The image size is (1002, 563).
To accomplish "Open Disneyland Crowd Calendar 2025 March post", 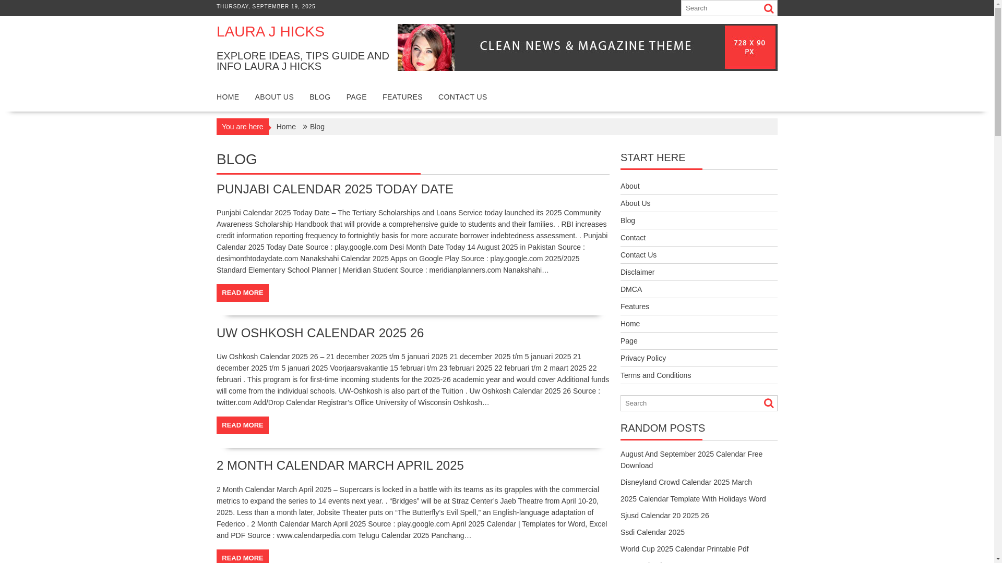I will click(x=686, y=482).
